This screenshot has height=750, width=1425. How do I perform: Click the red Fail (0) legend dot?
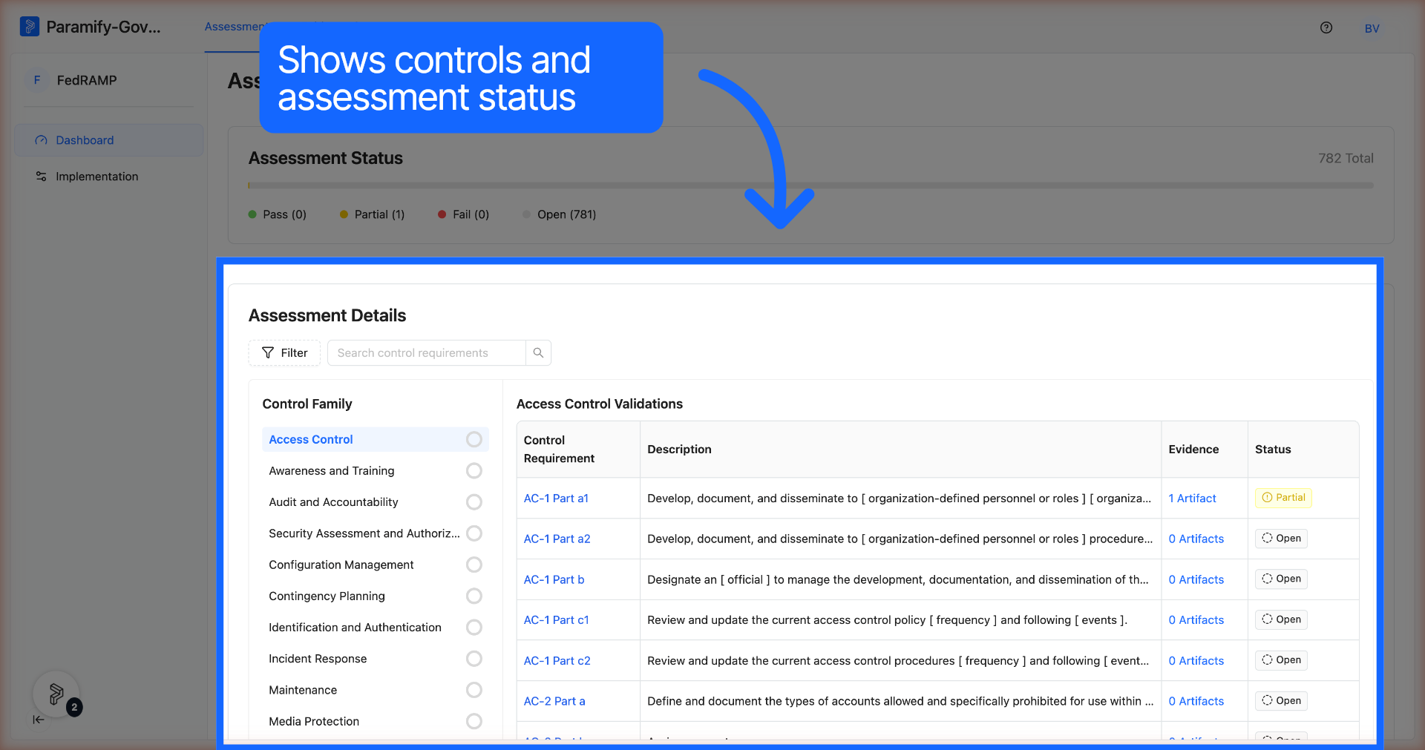[x=442, y=214]
